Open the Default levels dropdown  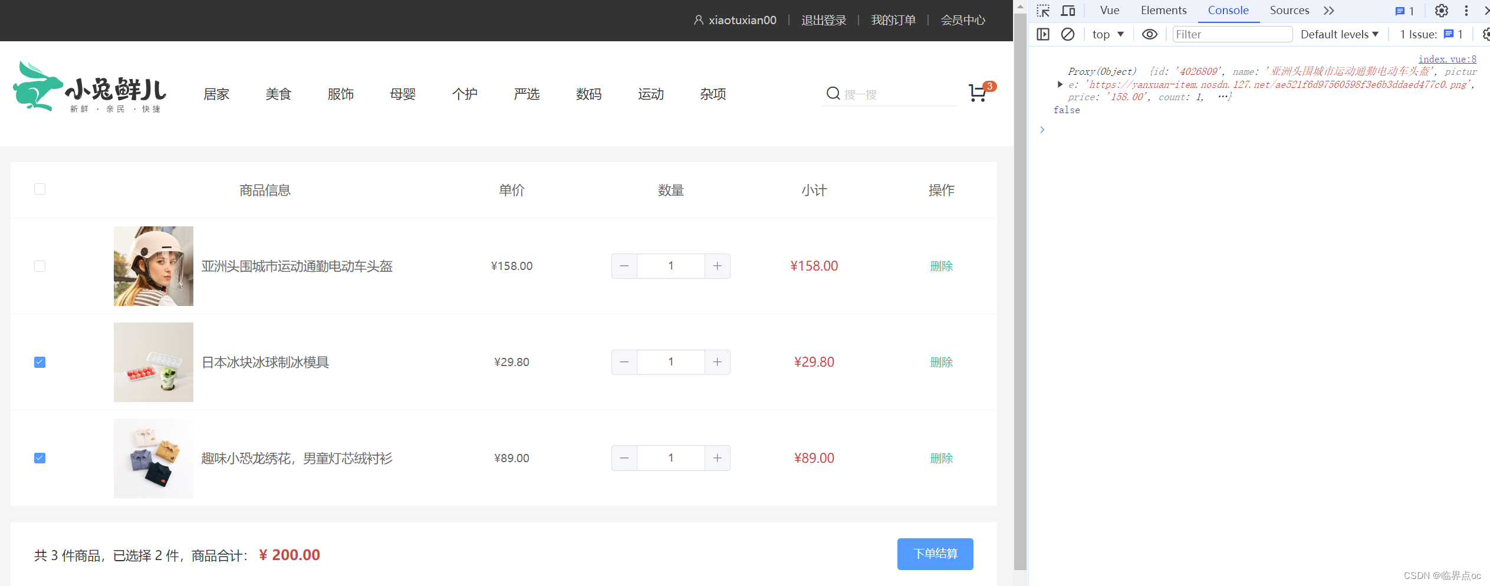tap(1338, 34)
